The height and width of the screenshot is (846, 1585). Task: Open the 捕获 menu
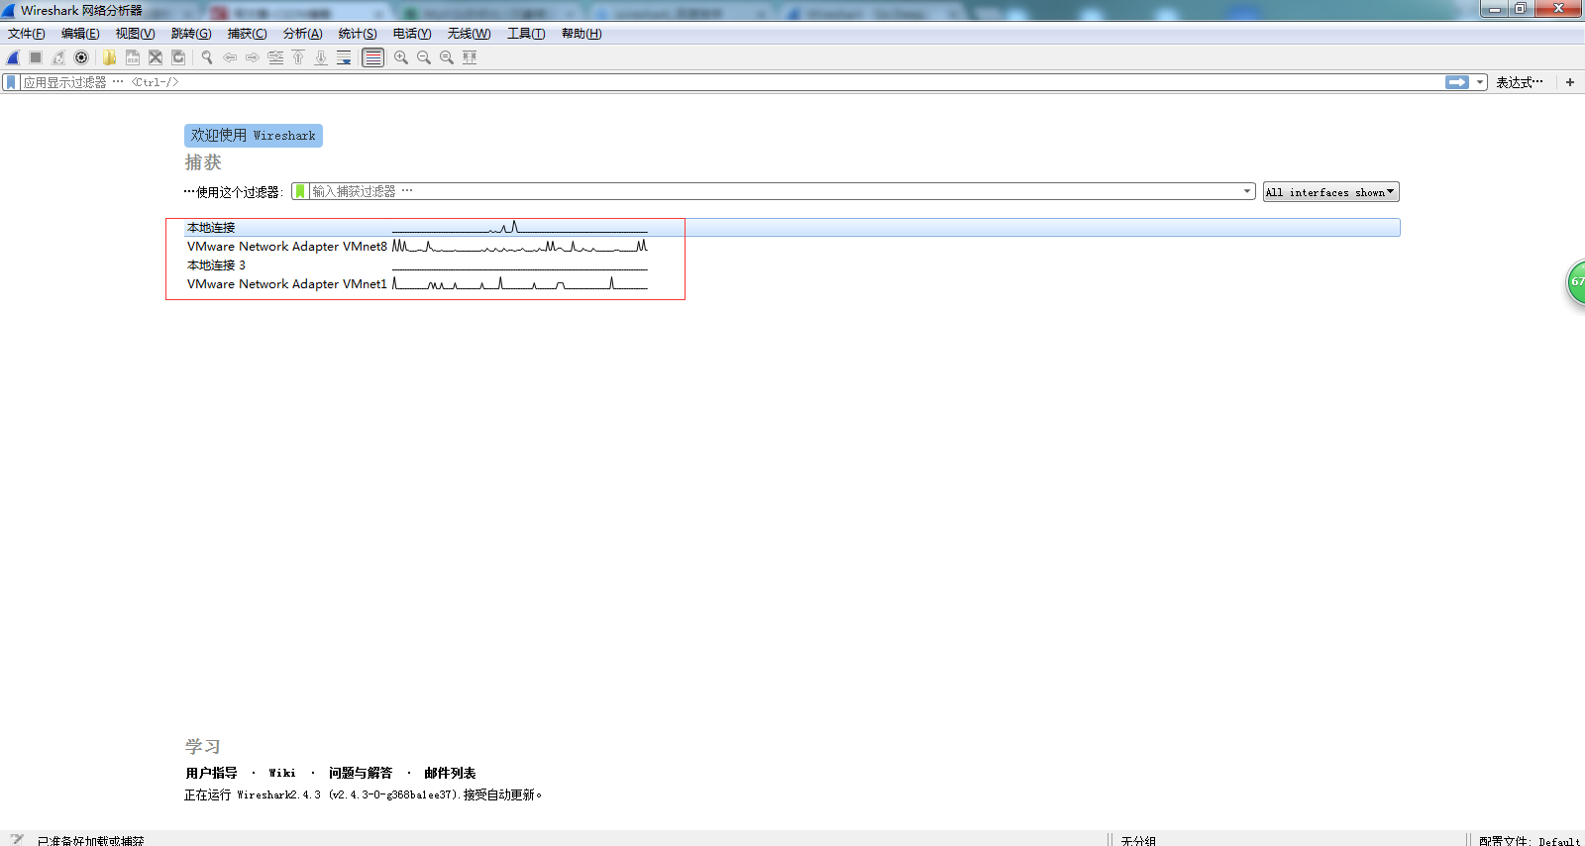click(x=247, y=34)
